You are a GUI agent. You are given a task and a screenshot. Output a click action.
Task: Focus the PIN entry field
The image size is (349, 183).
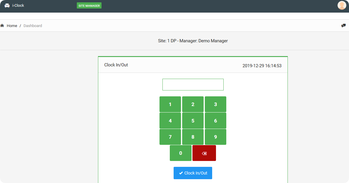click(193, 85)
